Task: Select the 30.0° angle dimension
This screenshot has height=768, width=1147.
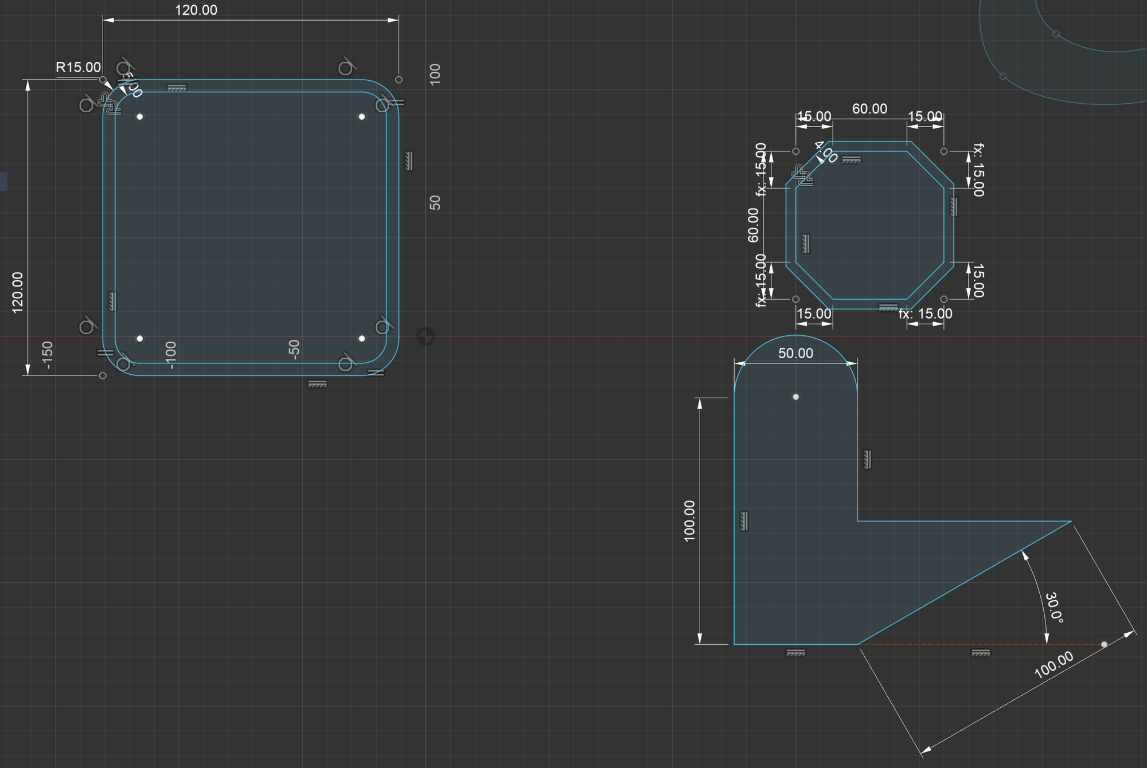Action: point(1054,608)
